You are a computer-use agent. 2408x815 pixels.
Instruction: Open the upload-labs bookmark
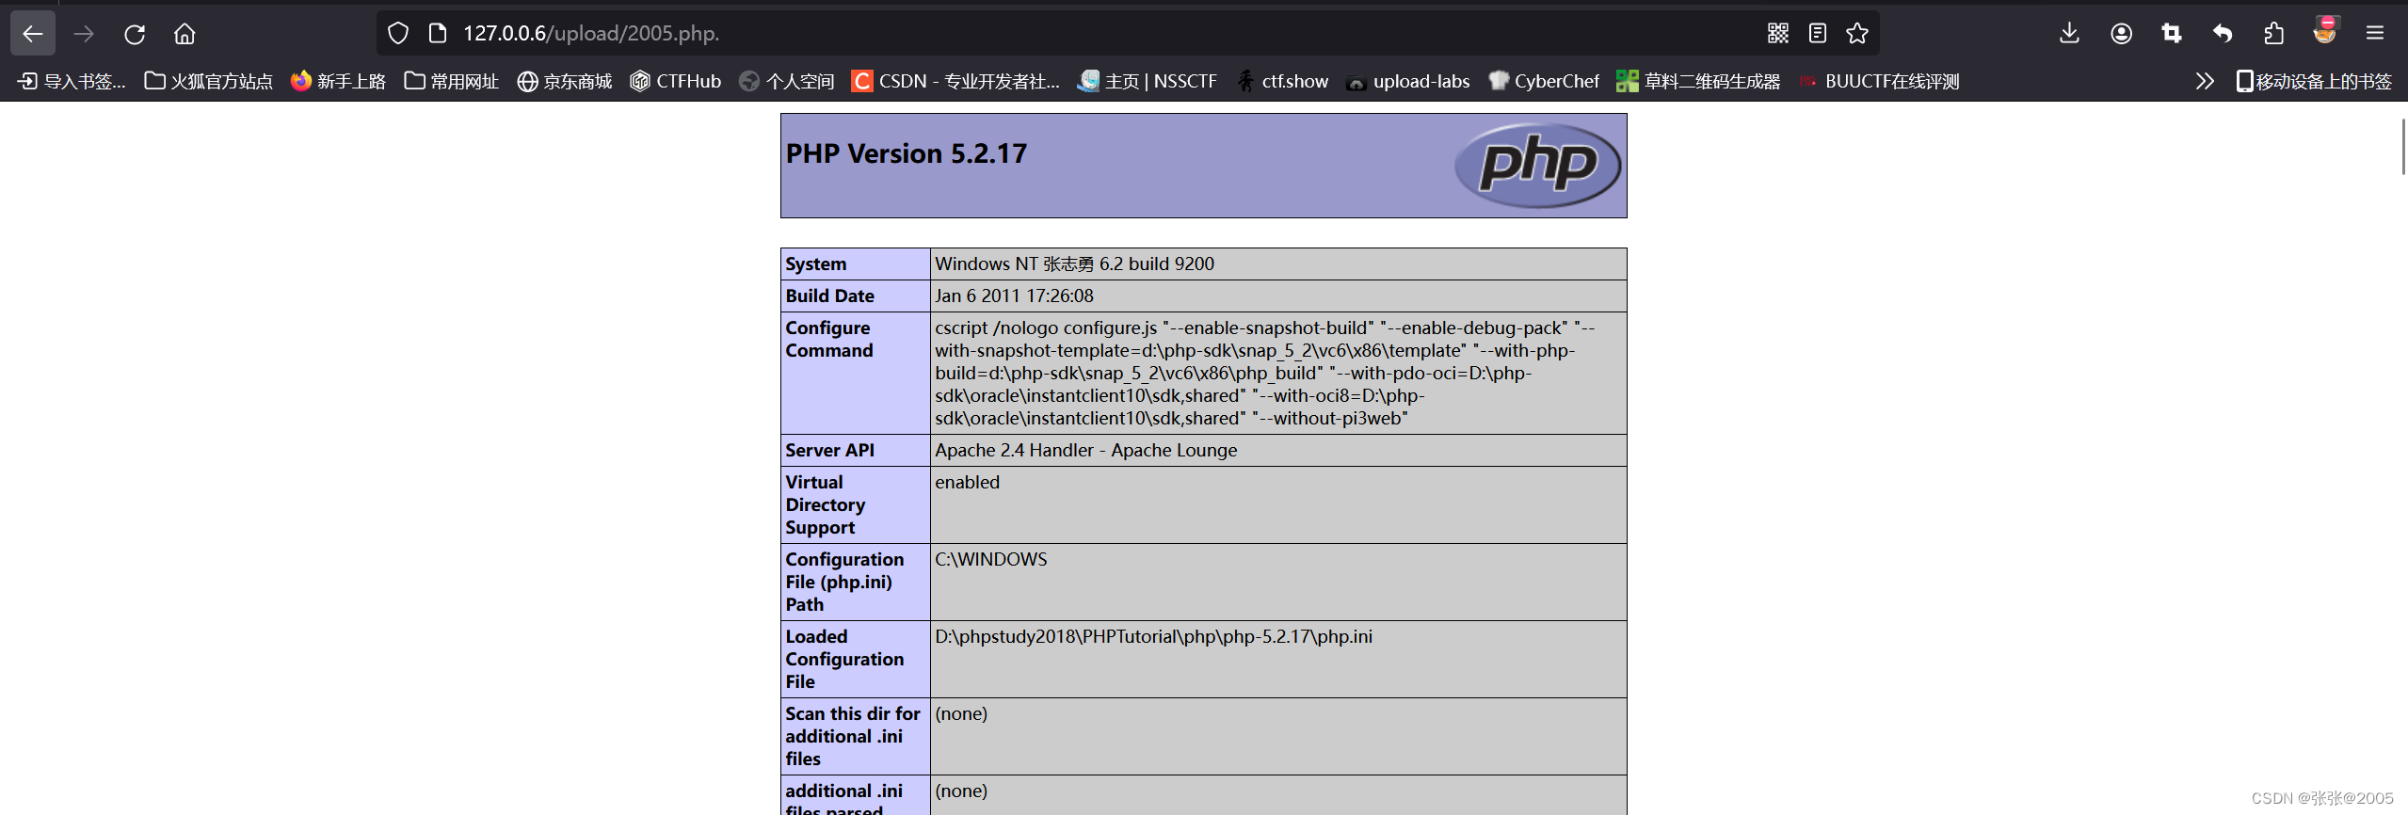1408,82
